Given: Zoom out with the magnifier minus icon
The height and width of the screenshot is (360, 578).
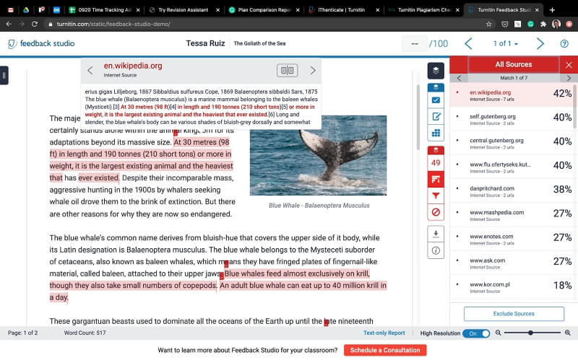Looking at the screenshot, I should [x=498, y=333].
